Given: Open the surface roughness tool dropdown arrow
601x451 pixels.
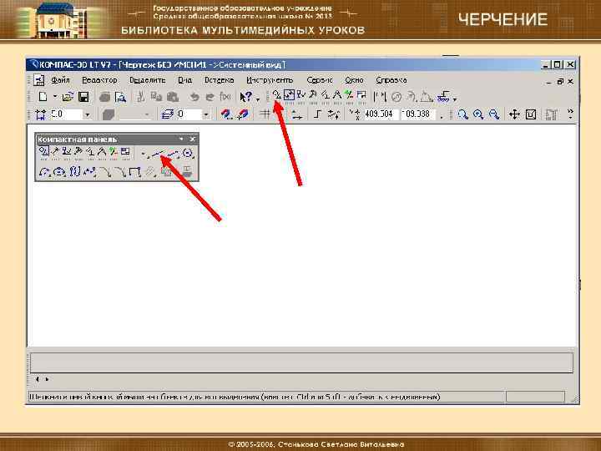Looking at the screenshot, I should click(455, 99).
